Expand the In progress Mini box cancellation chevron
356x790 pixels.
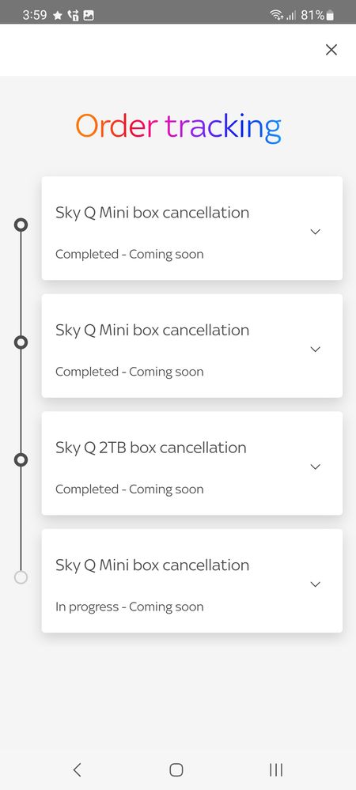315,584
